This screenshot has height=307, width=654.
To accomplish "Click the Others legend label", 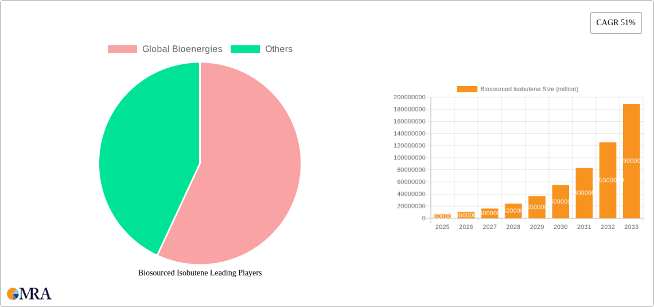I will point(279,49).
